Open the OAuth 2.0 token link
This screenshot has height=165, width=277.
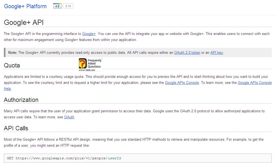click(x=187, y=52)
